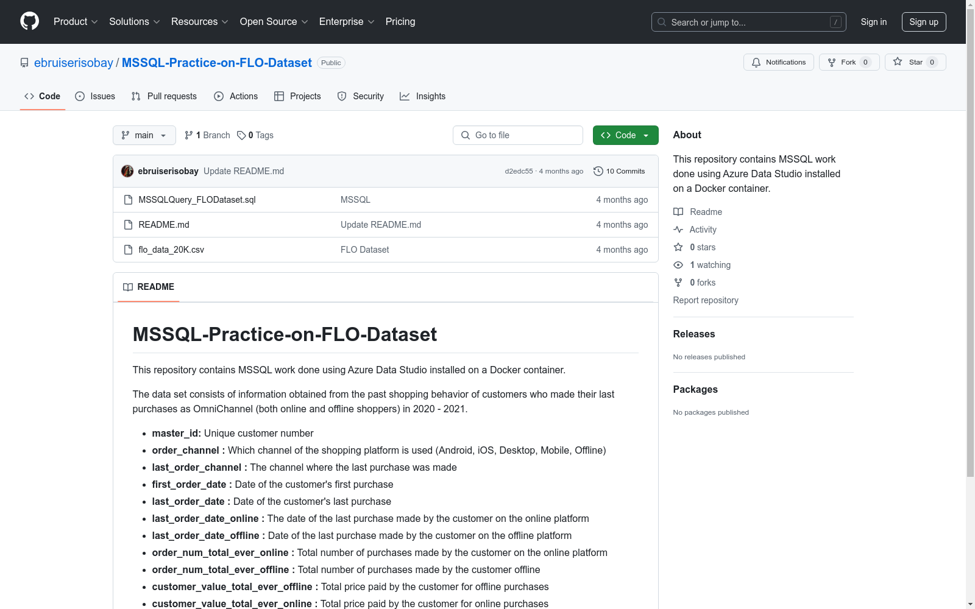Viewport: 975px width, 609px height.
Task: Click the Search or jump to field
Action: 749,22
